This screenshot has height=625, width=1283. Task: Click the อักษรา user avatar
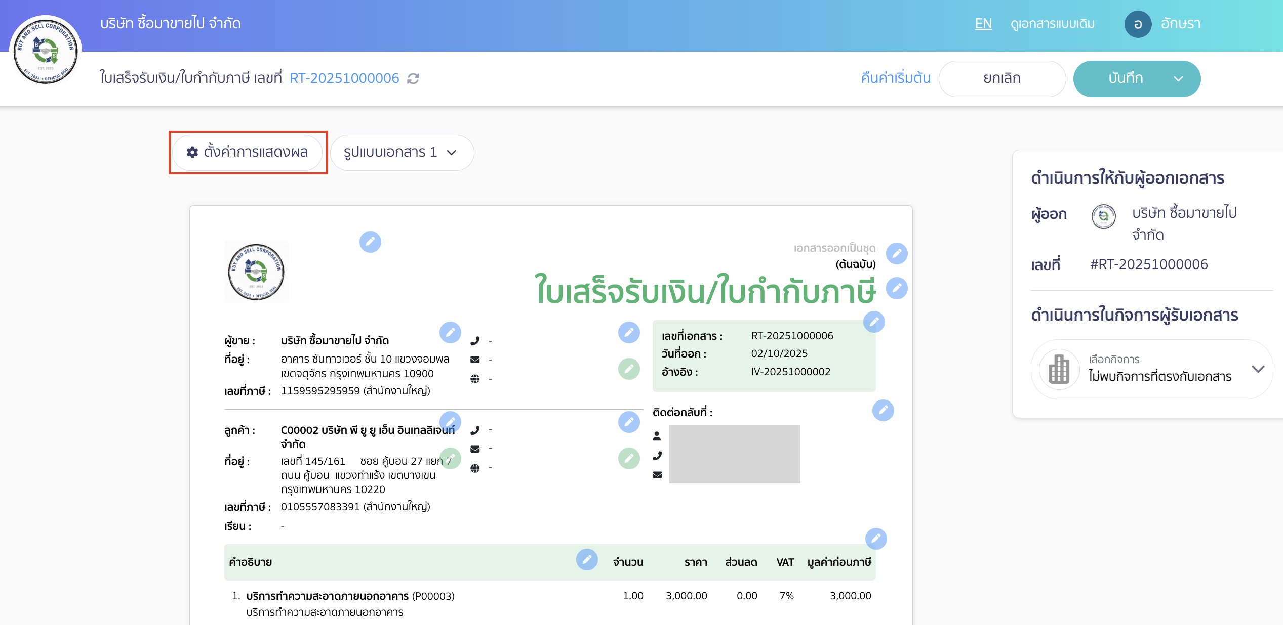pos(1138,23)
